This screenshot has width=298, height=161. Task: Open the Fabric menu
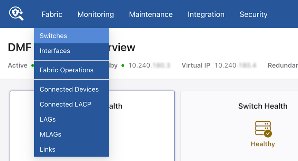click(x=52, y=14)
